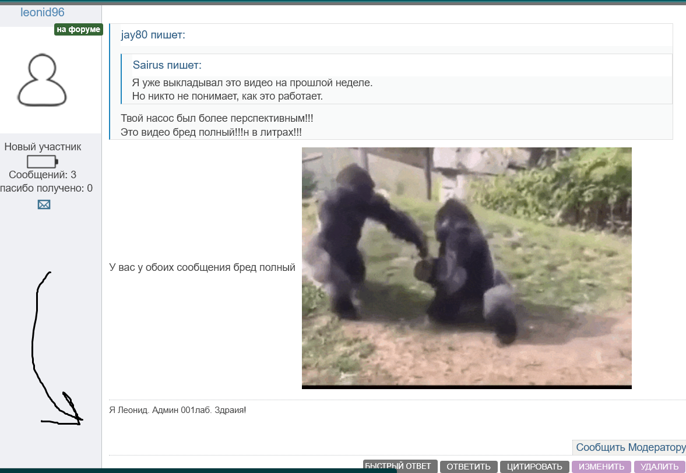Click thanks received count text
The height and width of the screenshot is (473, 686).
pyautogui.click(x=46, y=188)
